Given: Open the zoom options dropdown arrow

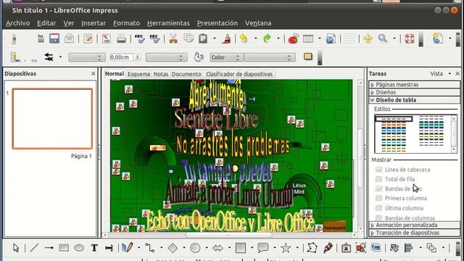Looking at the screenshot, I should [394, 38].
